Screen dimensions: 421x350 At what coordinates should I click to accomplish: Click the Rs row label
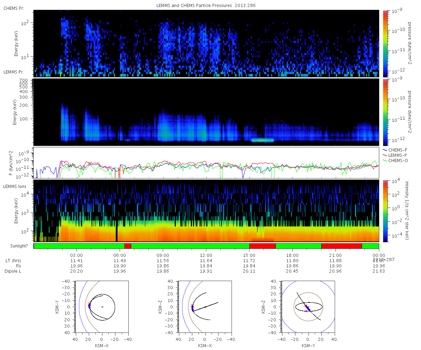pyautogui.click(x=19, y=266)
